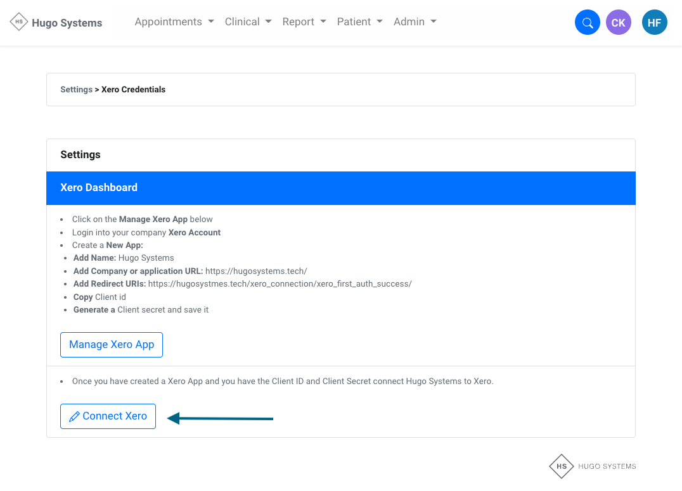Open the Report menu

[304, 22]
